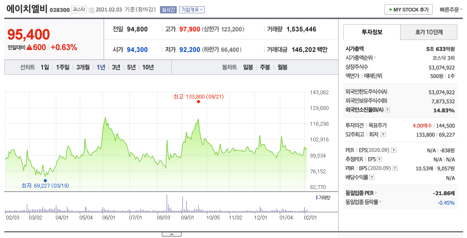The height and width of the screenshot is (238, 467).
Task: Show the 주봉 candlestick chart
Action: [265, 68]
